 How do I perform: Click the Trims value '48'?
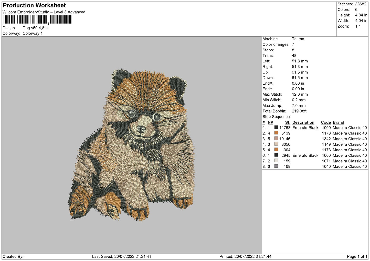click(x=294, y=56)
